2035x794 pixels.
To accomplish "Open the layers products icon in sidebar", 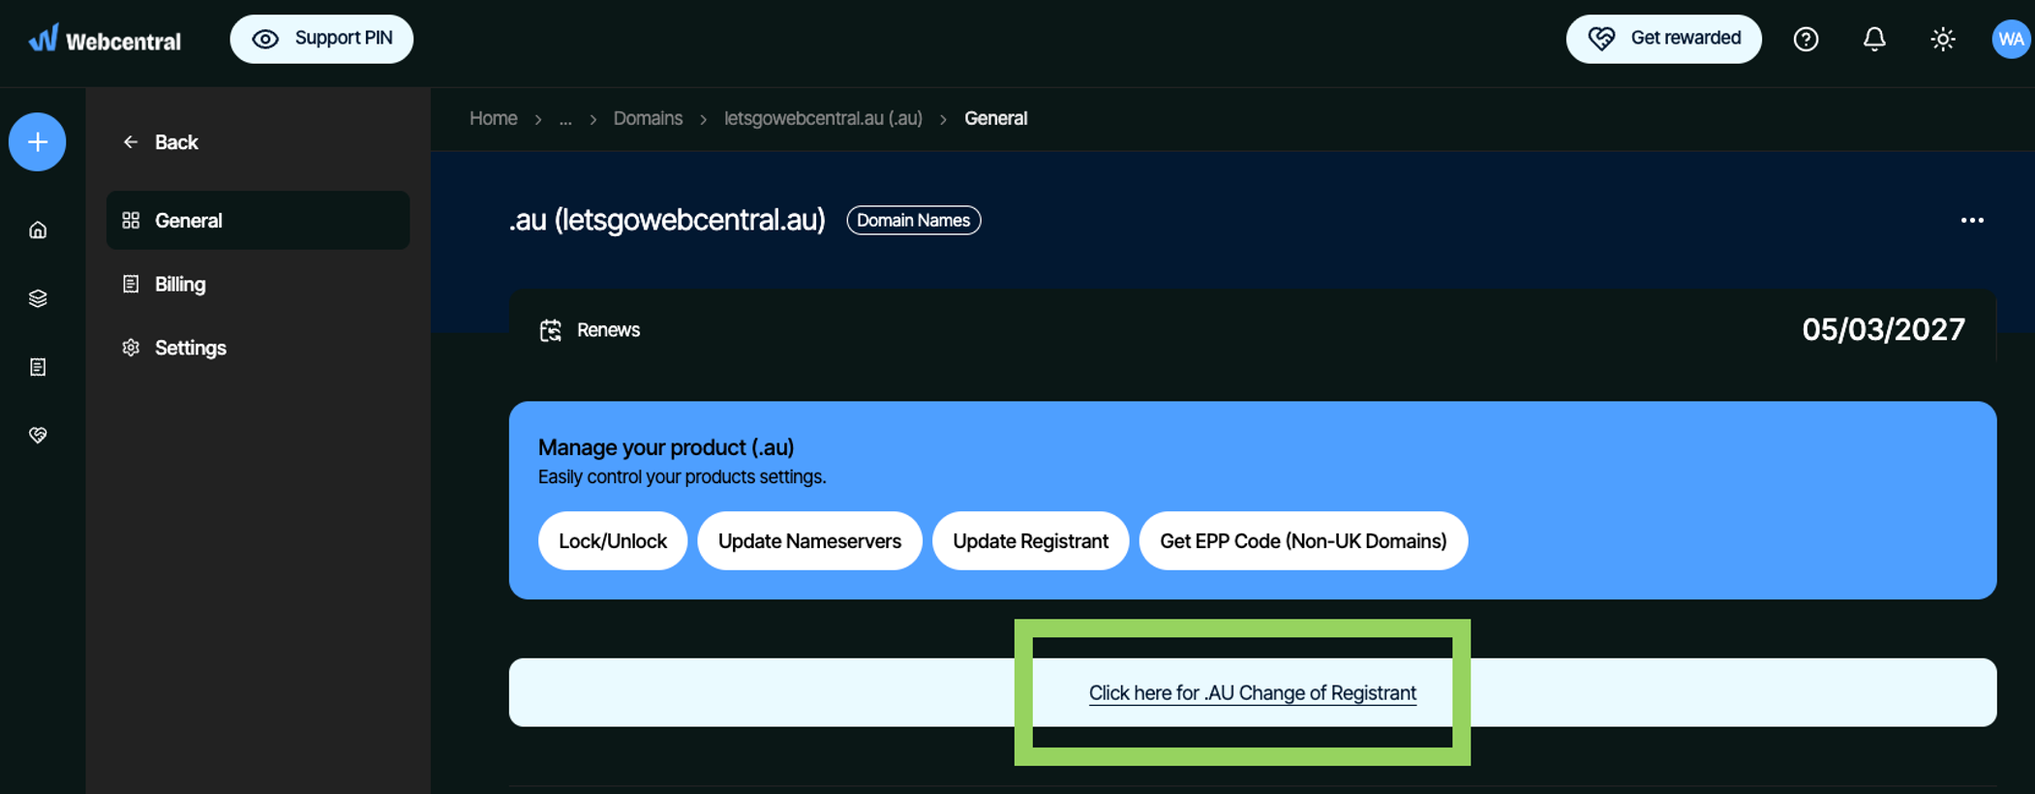I will tap(38, 298).
